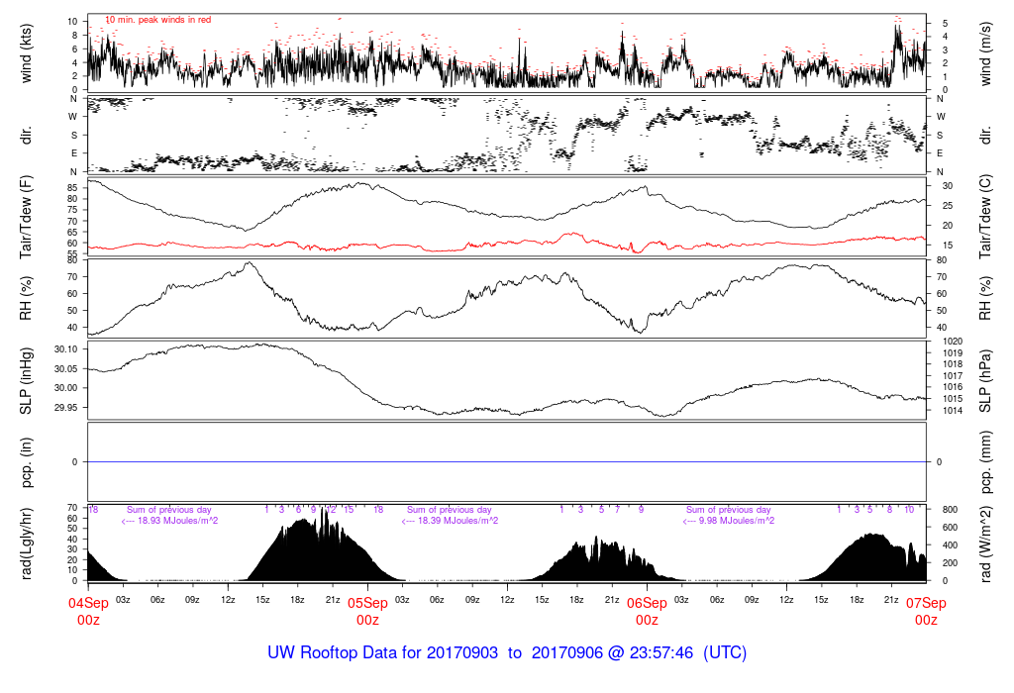The height and width of the screenshot is (693, 1014).
Task: Click the '600' radiation tick label
Action: [x=950, y=528]
